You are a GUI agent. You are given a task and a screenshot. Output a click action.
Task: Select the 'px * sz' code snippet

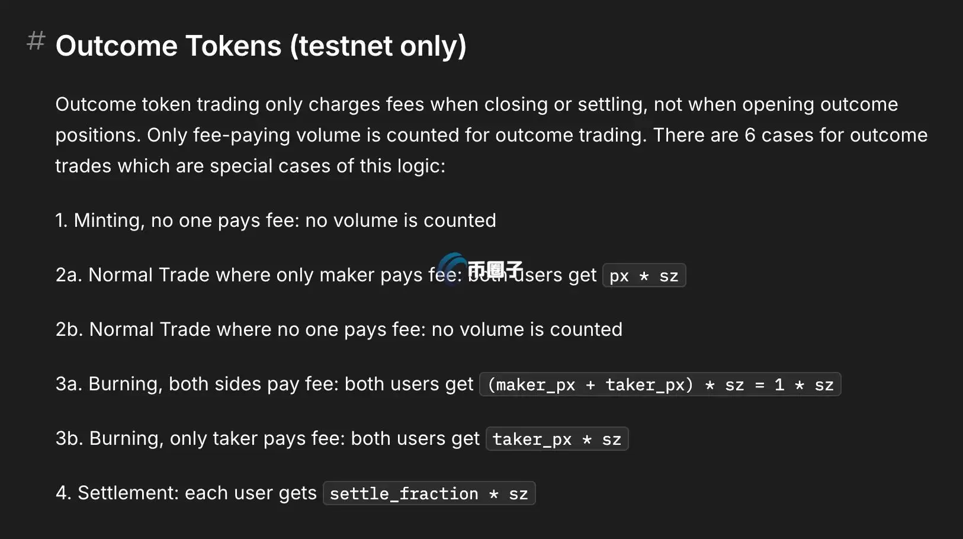click(644, 276)
